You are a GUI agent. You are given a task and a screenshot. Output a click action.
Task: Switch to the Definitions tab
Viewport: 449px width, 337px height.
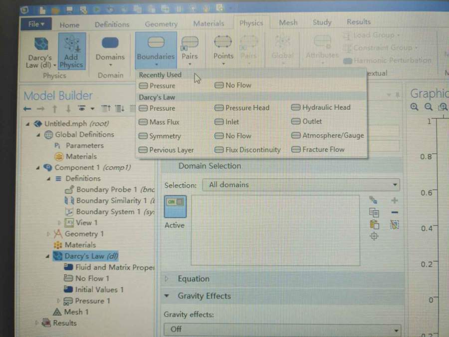pyautogui.click(x=112, y=24)
